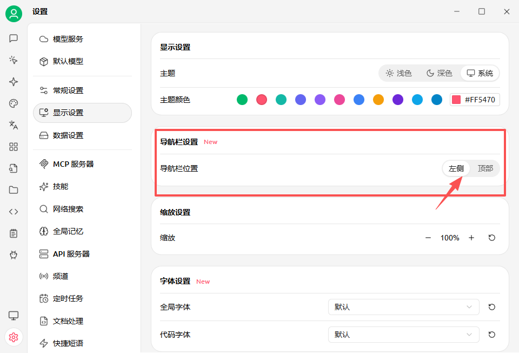The width and height of the screenshot is (519, 353).
Task: Pick the deep purple theme color swatch
Action: (398, 100)
